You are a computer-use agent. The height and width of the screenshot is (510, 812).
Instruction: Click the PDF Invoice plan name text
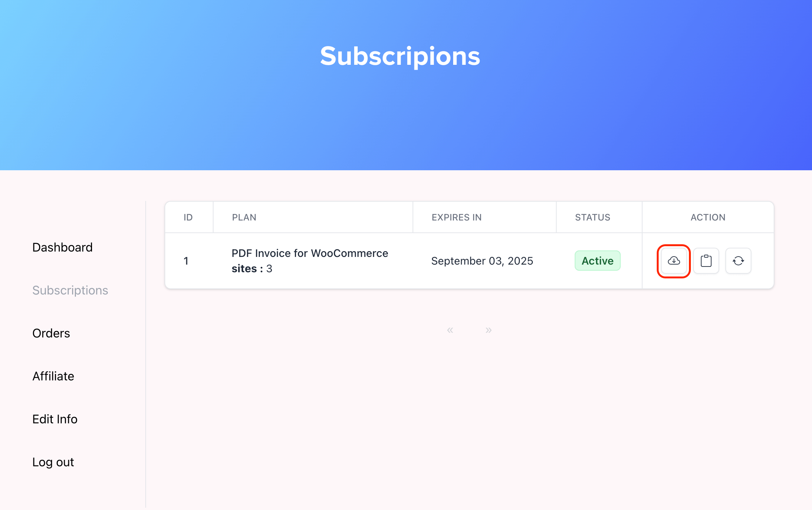pos(309,253)
